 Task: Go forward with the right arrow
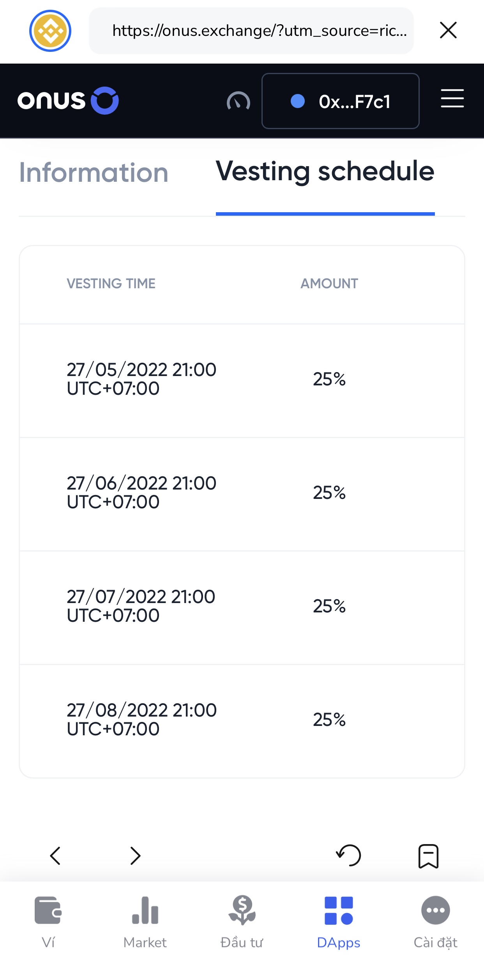pyautogui.click(x=135, y=856)
